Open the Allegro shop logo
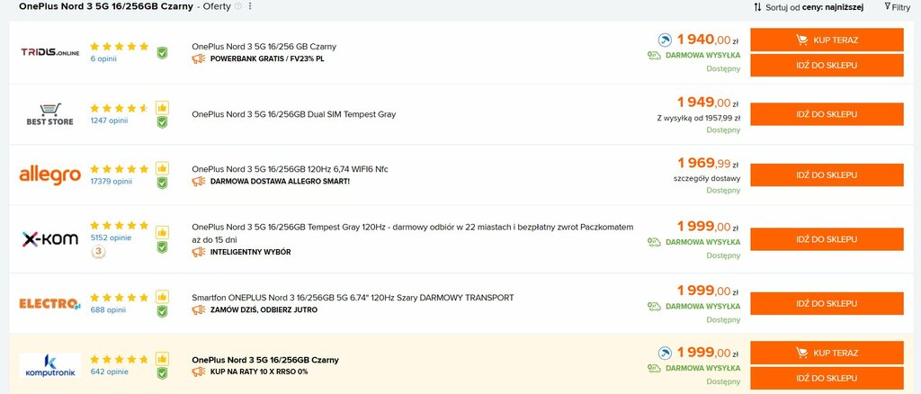Viewport: 921px width, 394px height. pyautogui.click(x=50, y=175)
